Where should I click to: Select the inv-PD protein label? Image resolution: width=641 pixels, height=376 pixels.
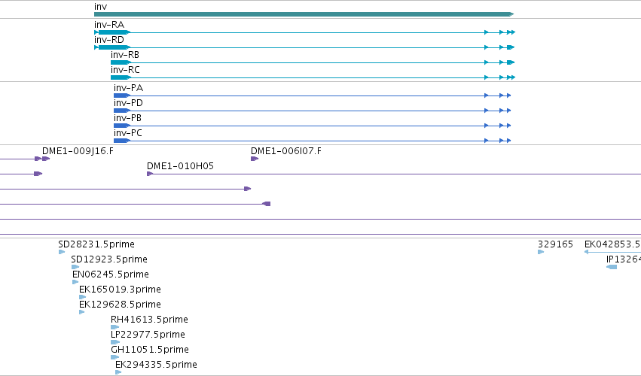[128, 103]
